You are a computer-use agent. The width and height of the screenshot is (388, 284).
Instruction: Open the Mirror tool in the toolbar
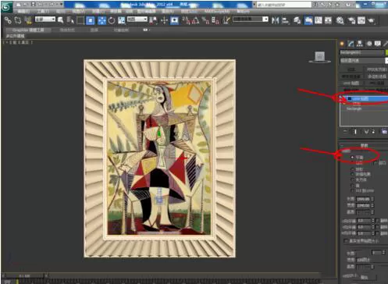click(x=275, y=20)
